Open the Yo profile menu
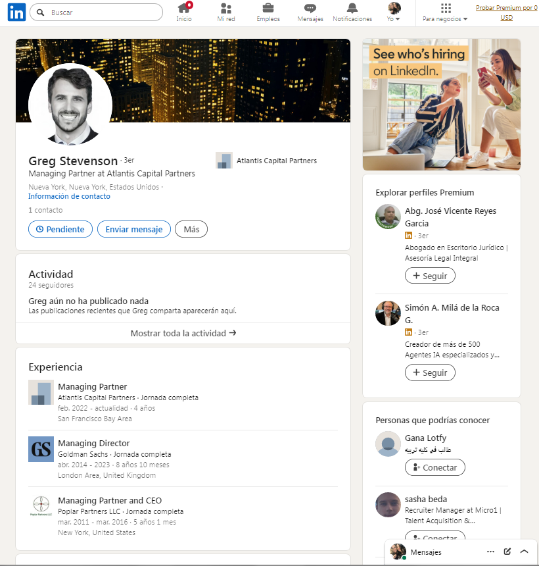 [394, 13]
